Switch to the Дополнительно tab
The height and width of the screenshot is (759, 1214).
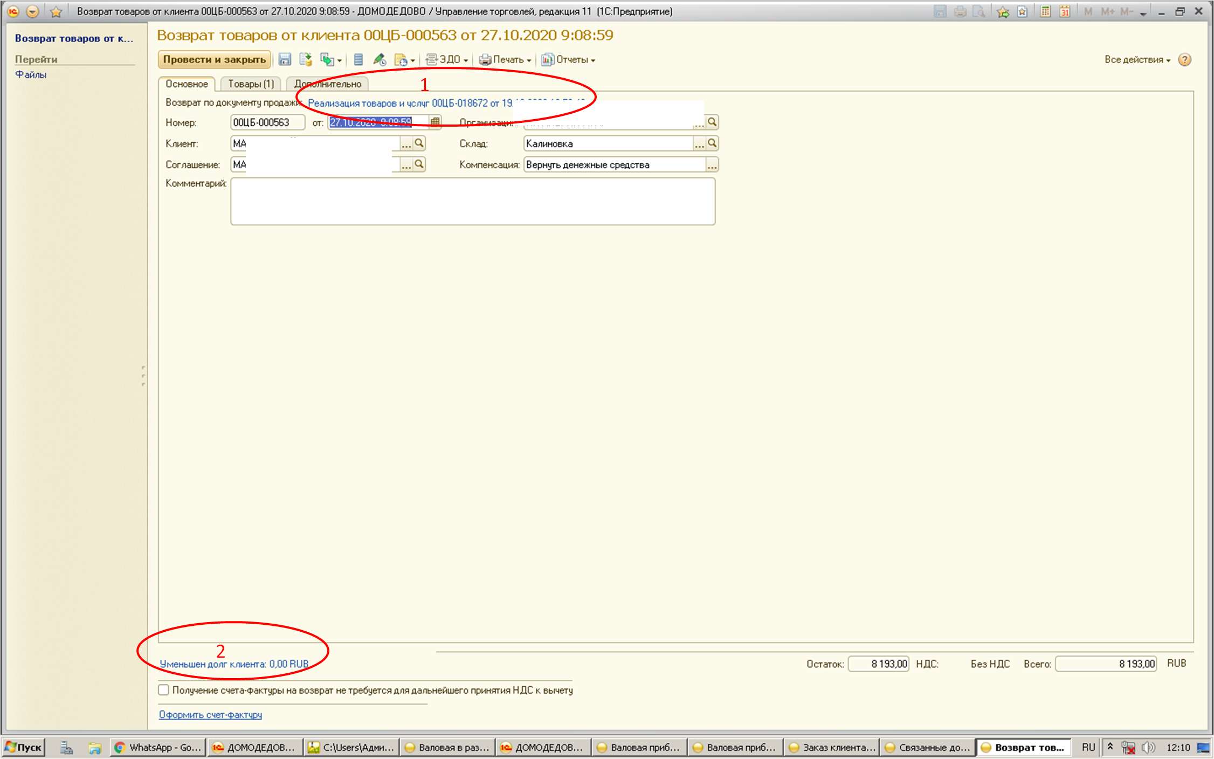tap(328, 84)
